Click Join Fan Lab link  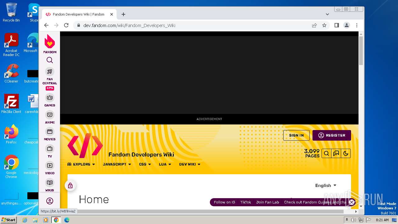pyautogui.click(x=268, y=202)
